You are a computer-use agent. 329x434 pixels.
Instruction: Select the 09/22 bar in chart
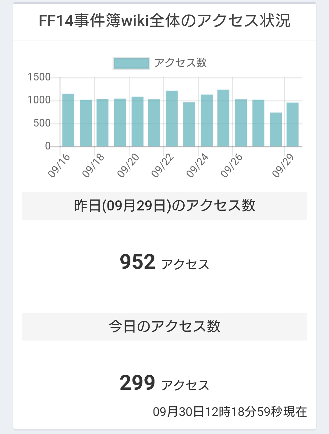172,119
